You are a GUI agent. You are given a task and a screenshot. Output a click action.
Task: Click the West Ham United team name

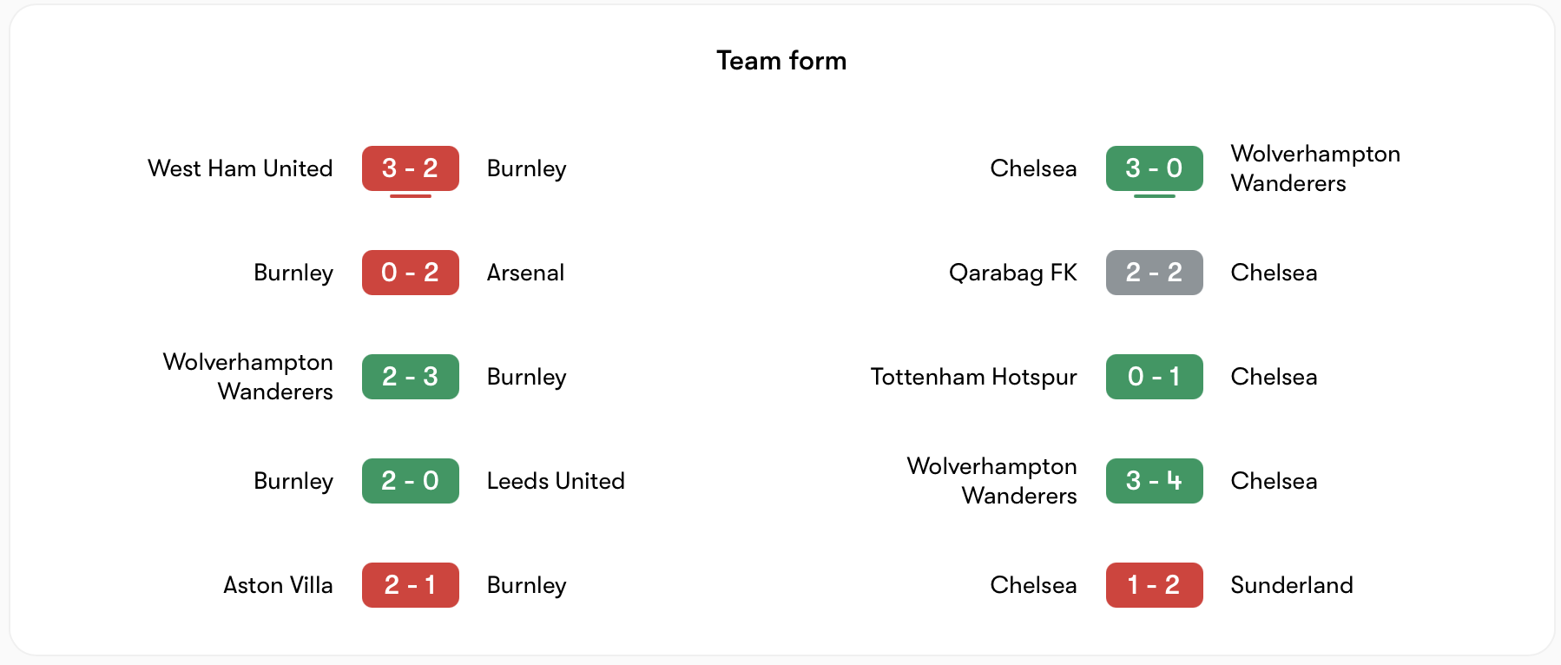point(240,168)
